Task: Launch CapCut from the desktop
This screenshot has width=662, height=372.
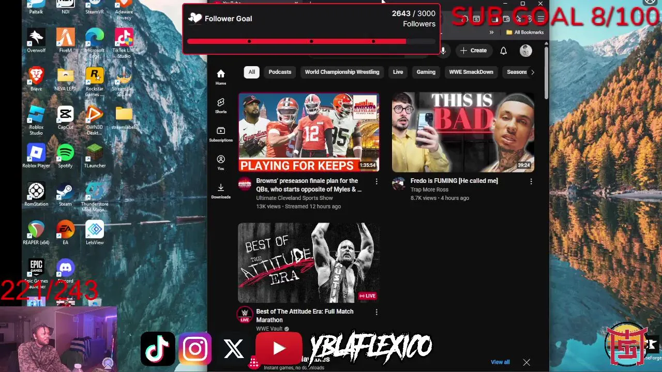Action: (x=65, y=117)
